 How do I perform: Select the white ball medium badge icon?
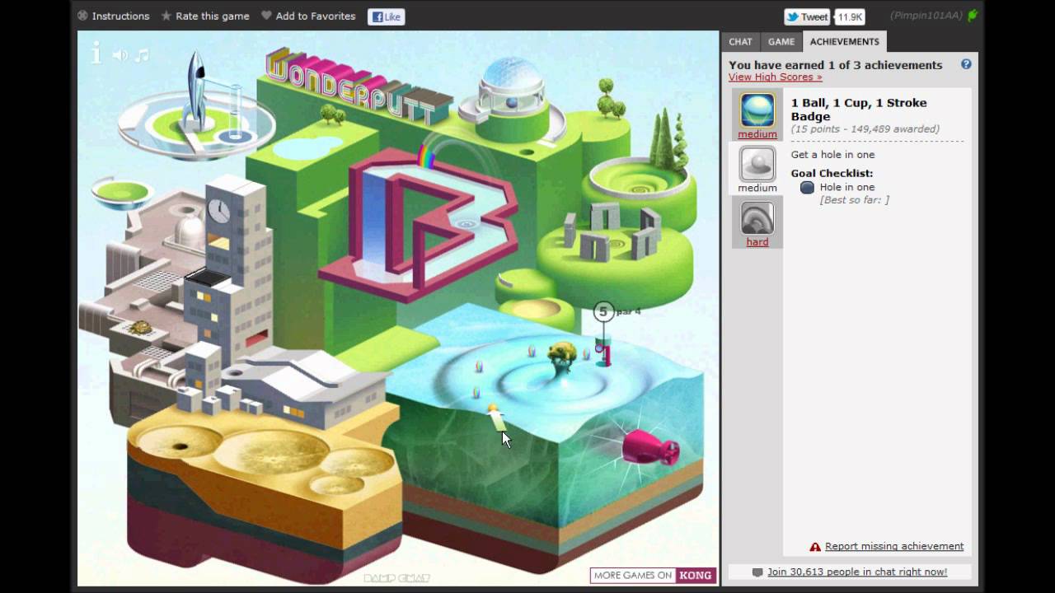[x=757, y=164]
